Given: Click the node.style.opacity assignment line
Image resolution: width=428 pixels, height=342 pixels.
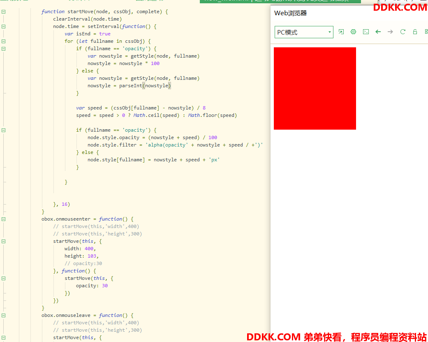Looking at the screenshot, I should pos(152,138).
